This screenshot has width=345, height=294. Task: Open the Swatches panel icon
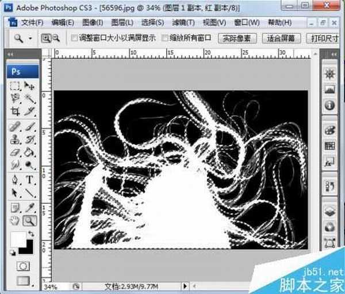click(x=329, y=146)
